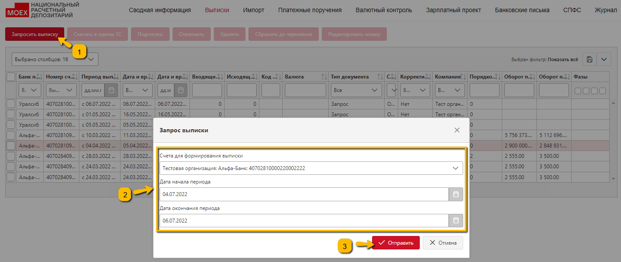Screen dimensions: 621x262
Task: Open calendar for Дата начала периода
Action: [456, 194]
